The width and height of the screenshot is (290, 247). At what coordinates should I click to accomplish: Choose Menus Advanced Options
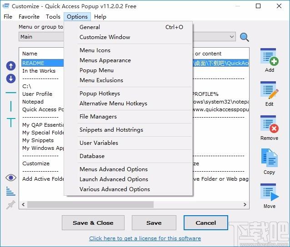point(128,169)
